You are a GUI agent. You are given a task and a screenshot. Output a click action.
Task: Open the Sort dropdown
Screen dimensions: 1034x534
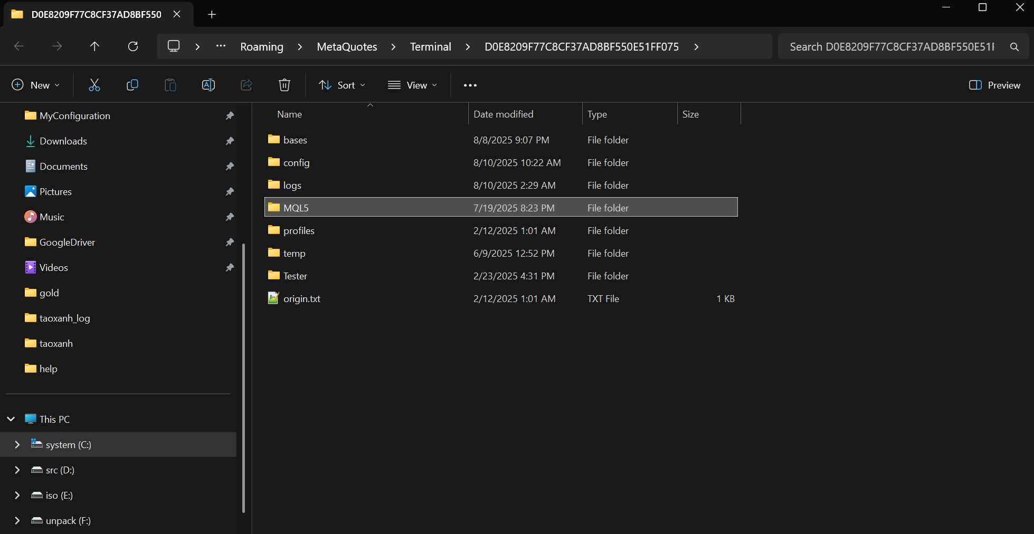(x=342, y=85)
